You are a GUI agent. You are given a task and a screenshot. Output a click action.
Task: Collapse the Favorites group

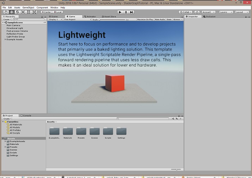point(3,122)
